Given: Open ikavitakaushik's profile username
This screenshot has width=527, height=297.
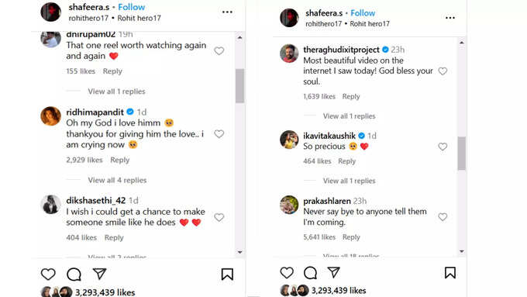Looking at the screenshot, I should tap(329, 136).
